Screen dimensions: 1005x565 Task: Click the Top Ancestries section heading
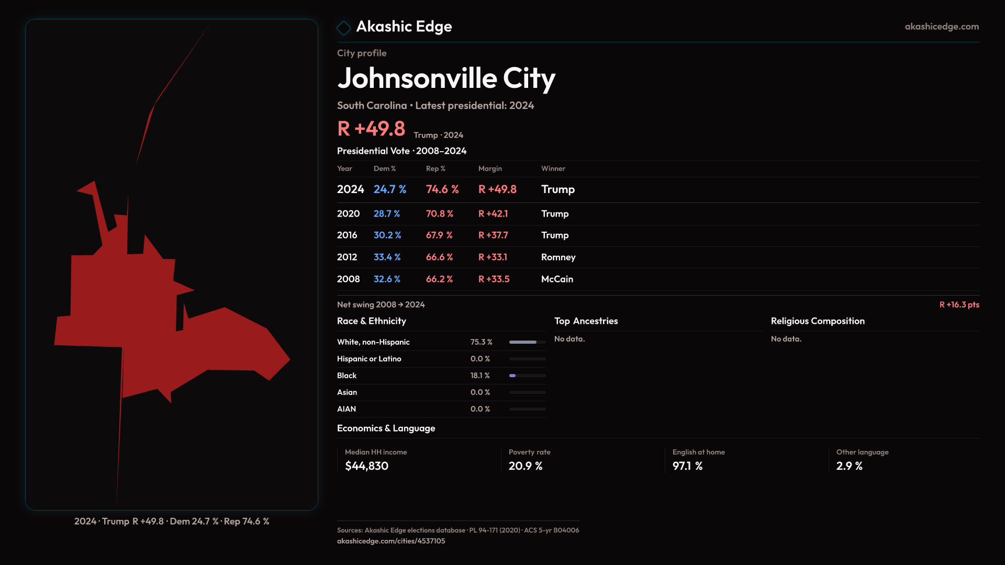tap(586, 321)
